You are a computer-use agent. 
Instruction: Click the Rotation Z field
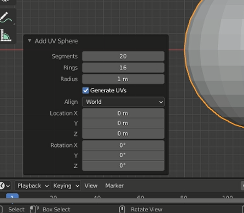pos(123,165)
